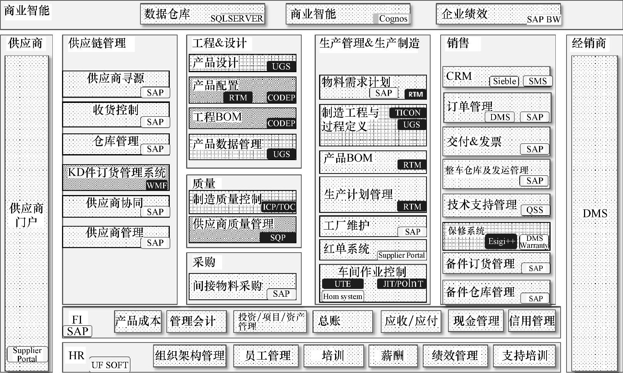Click the UTE tag
The image size is (623, 373).
point(343,284)
